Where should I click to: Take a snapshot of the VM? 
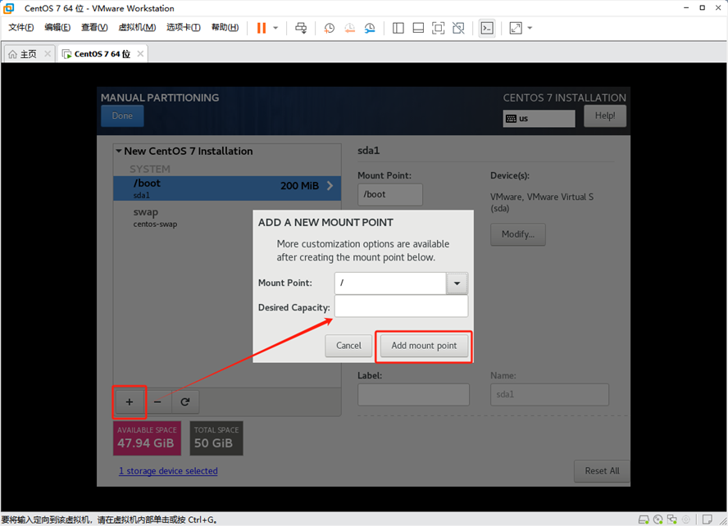330,29
